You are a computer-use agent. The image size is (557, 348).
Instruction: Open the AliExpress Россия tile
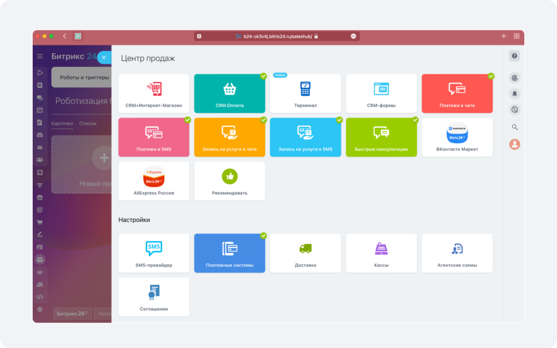click(154, 181)
